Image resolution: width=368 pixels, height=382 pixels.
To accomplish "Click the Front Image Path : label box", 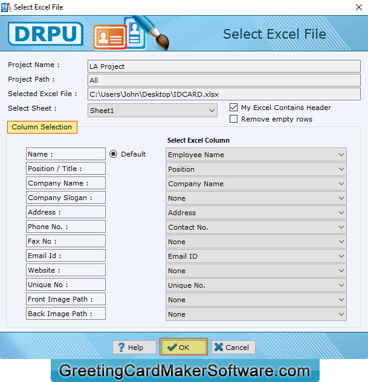I will click(66, 299).
